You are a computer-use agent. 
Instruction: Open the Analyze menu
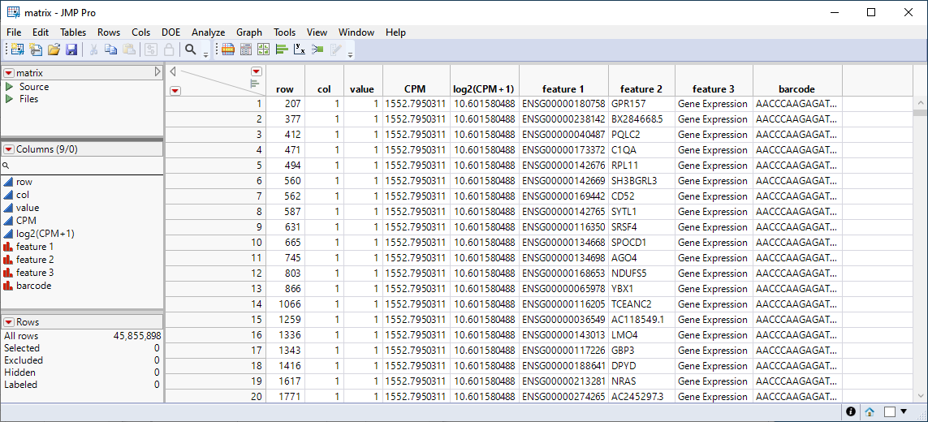208,32
